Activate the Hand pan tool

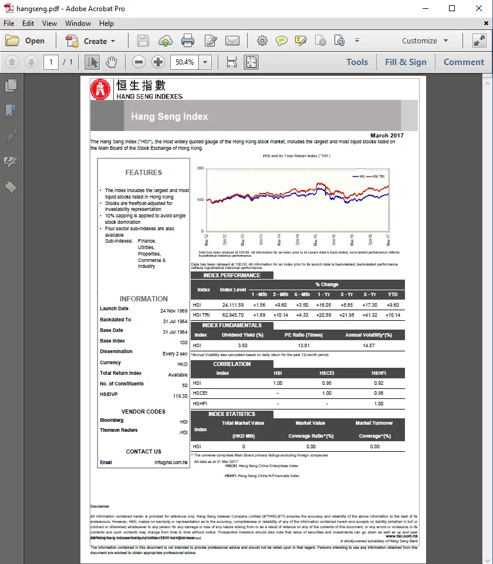coord(112,62)
